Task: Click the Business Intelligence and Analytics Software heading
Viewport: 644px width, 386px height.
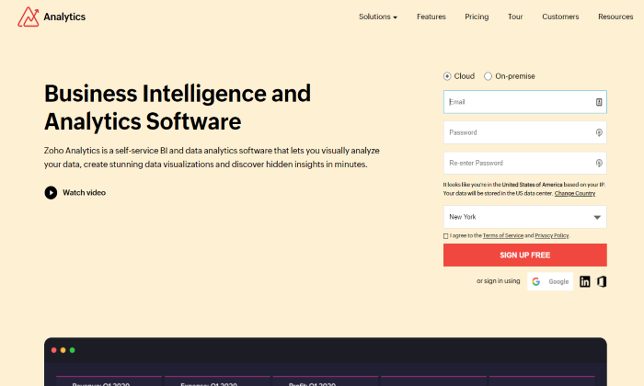Action: (178, 108)
